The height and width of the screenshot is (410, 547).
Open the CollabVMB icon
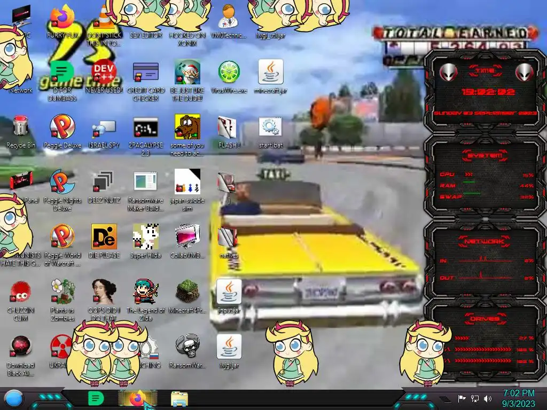[187, 241]
